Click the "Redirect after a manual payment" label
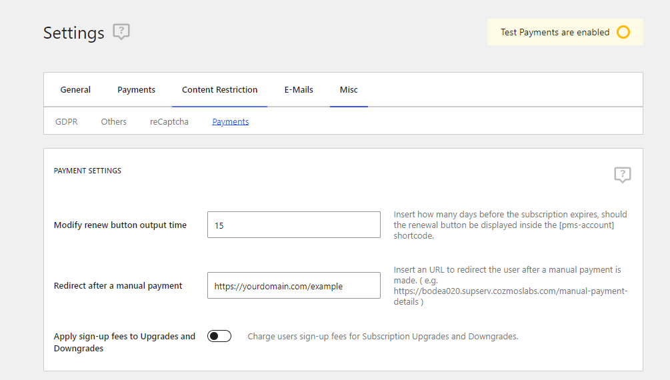 click(118, 285)
